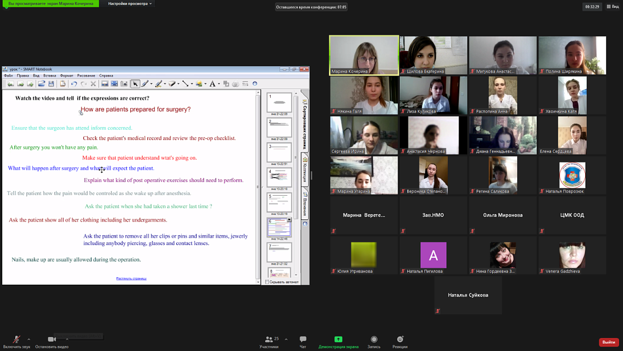The height and width of the screenshot is (351, 623).
Task: Click the Растянуть страницу link
Action: coord(131,278)
